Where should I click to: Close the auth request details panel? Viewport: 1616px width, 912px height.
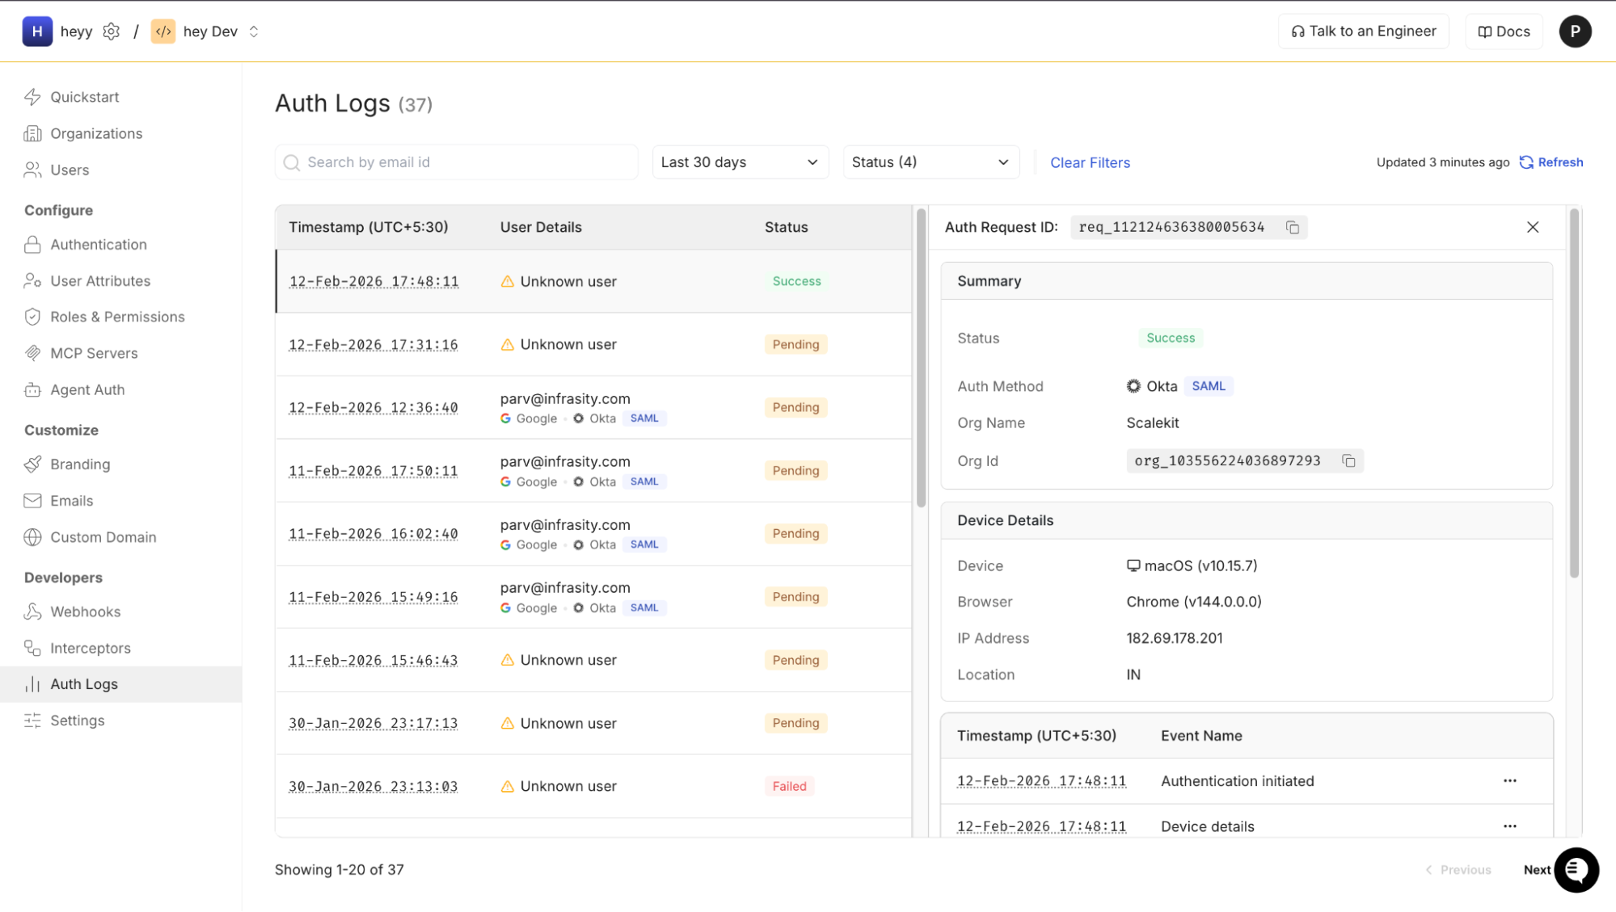coord(1532,228)
